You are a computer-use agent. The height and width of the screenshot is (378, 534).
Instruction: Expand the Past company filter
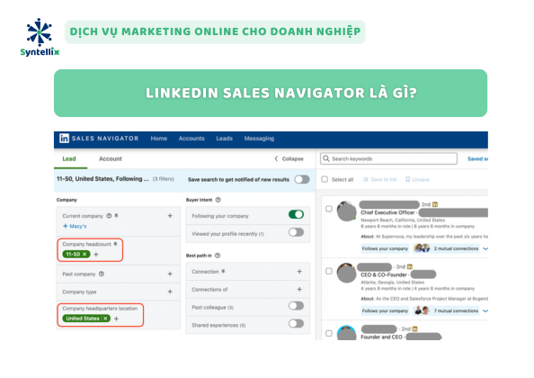(170, 274)
